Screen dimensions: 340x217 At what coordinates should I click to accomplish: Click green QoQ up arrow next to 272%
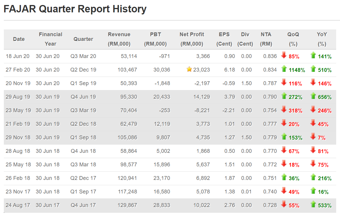[x=284, y=96]
